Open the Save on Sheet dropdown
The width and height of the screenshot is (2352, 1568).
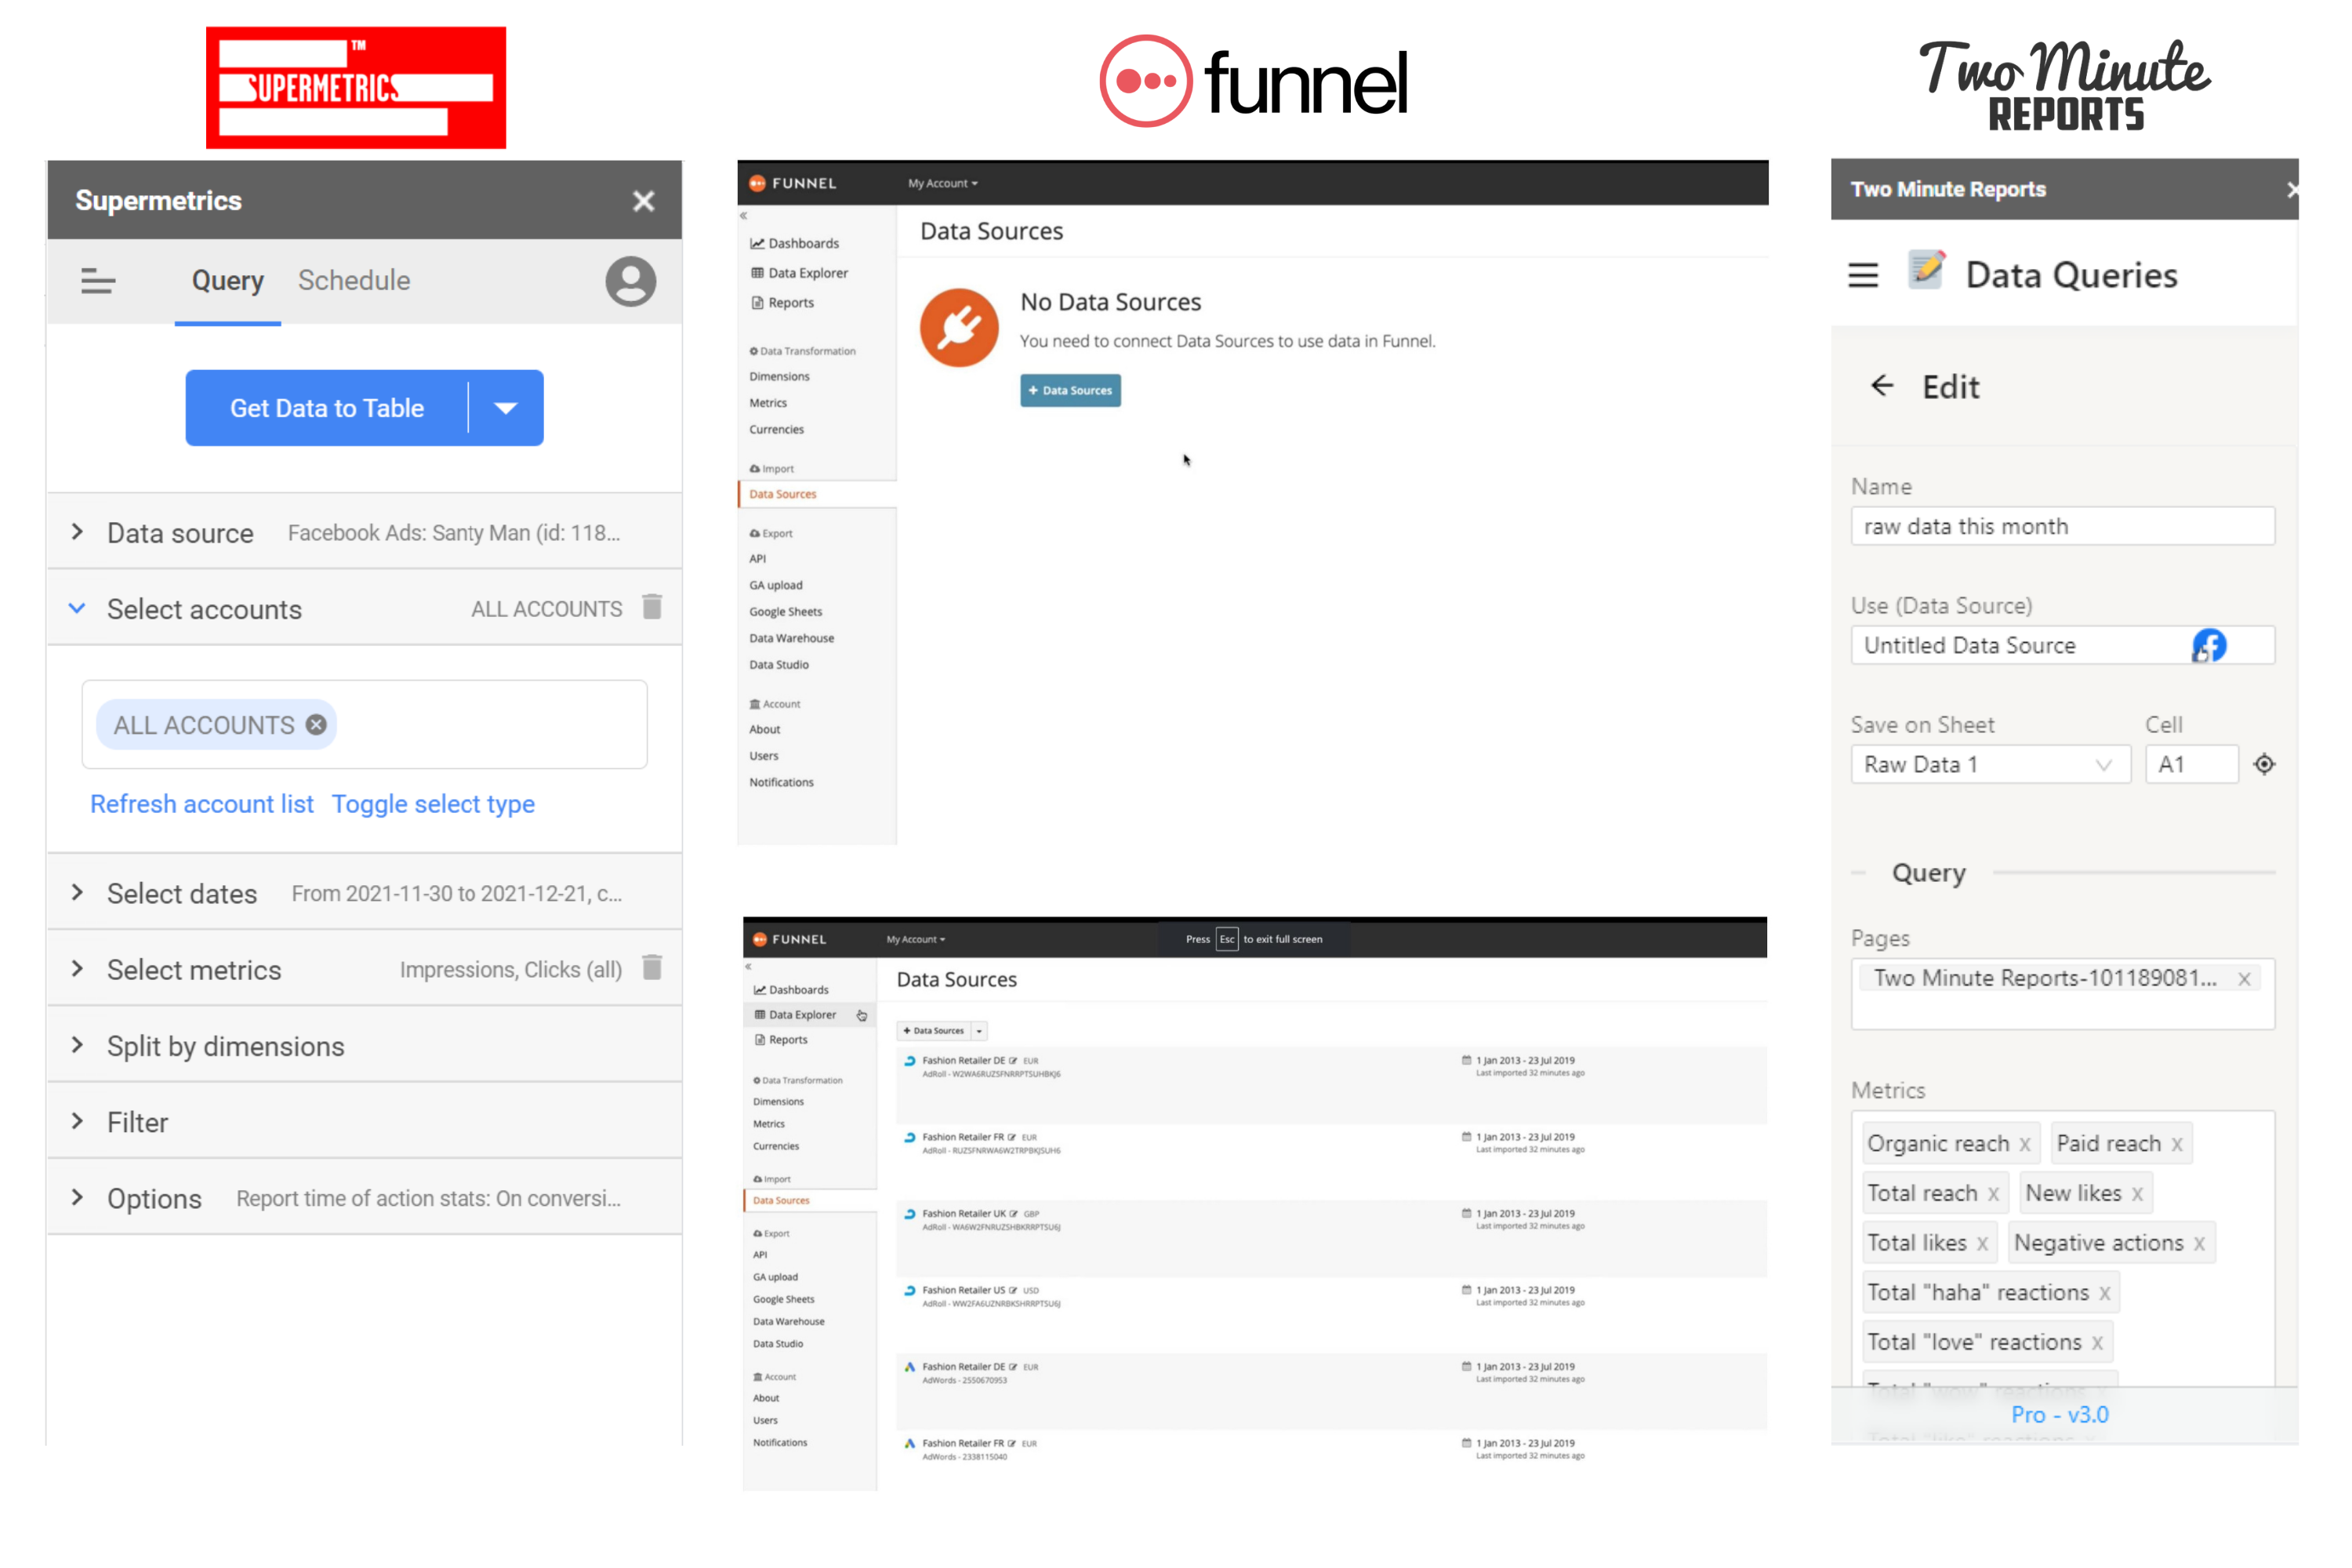coord(1991,765)
